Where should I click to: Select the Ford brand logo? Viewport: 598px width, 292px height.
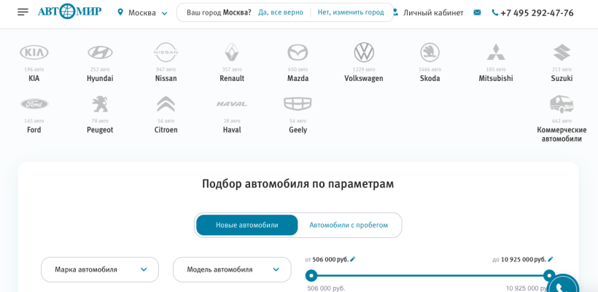coord(34,104)
